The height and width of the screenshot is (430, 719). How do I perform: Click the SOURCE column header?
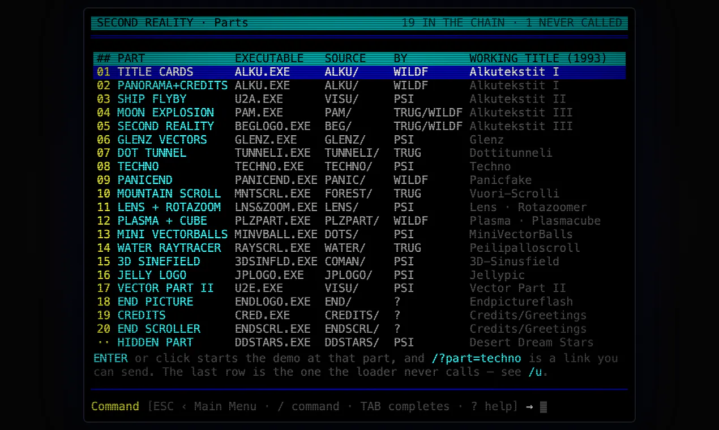[345, 58]
